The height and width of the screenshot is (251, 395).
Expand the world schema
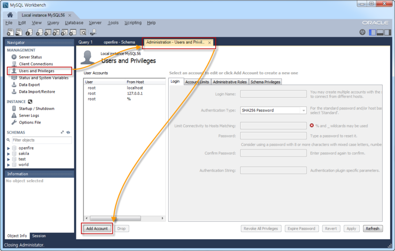tap(9, 165)
